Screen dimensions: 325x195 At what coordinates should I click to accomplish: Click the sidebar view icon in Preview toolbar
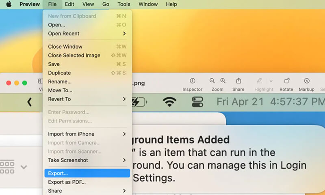pos(40,81)
